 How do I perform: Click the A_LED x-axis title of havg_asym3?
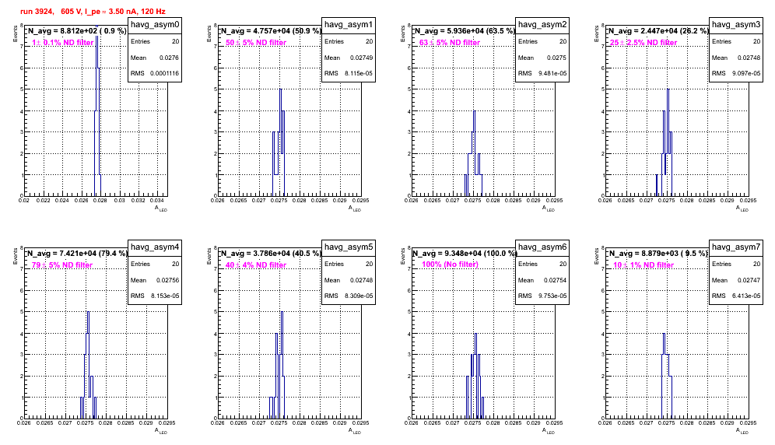coord(742,208)
